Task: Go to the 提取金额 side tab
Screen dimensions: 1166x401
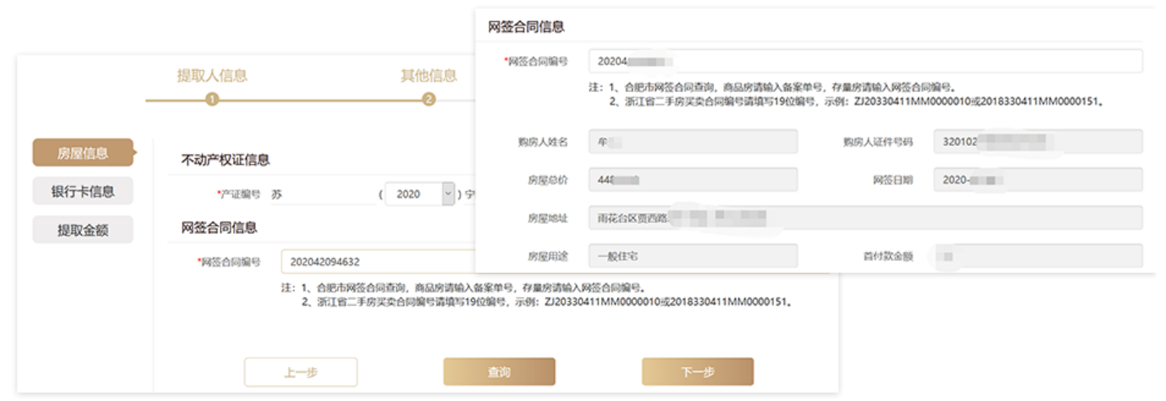Action: tap(82, 230)
